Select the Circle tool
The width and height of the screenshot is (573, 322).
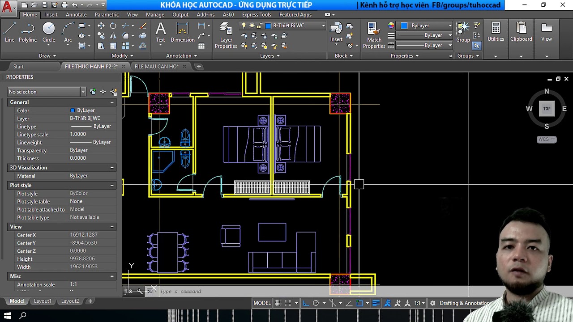coord(49,33)
